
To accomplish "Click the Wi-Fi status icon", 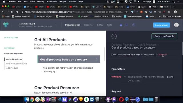I will click(135, 2).
